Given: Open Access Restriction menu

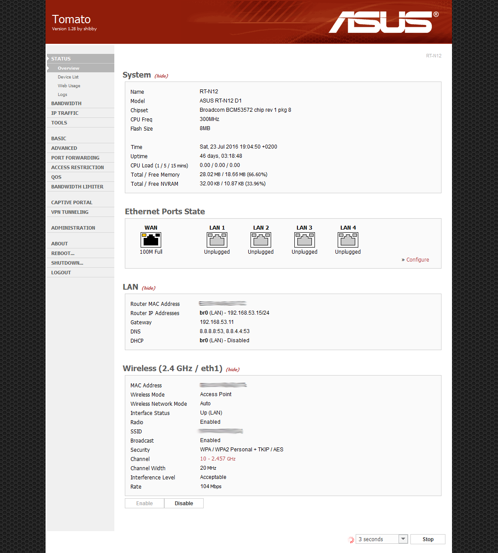Looking at the screenshot, I should coord(81,167).
